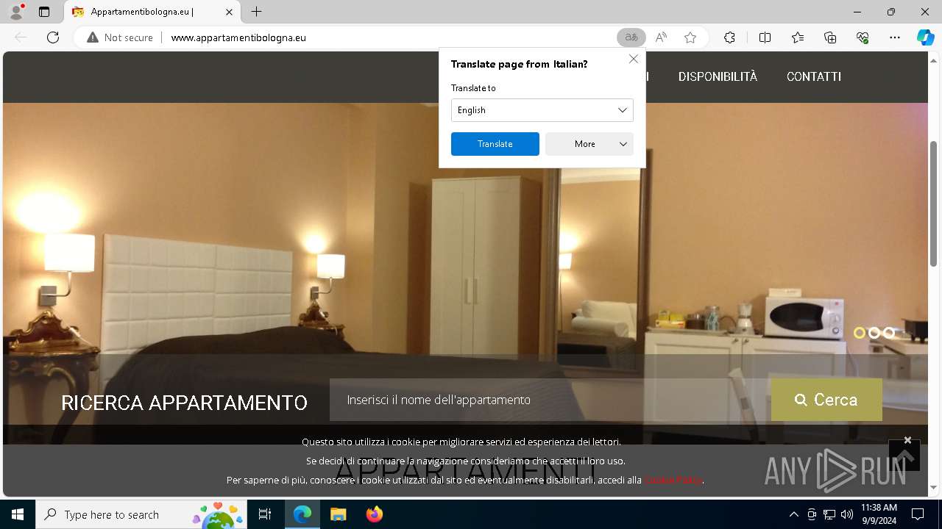Click the page vertical scrollbar thumb
The height and width of the screenshot is (529, 942).
click(935, 204)
